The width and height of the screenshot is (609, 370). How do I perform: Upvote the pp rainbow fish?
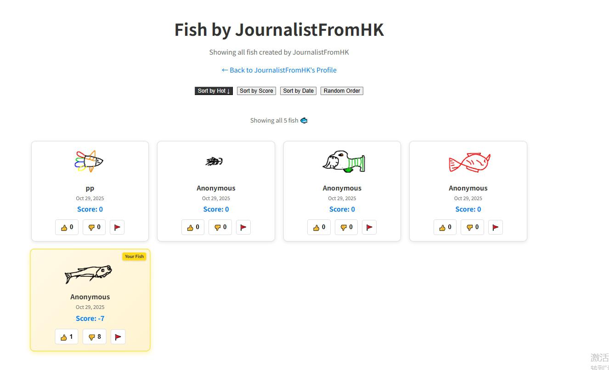coord(67,227)
